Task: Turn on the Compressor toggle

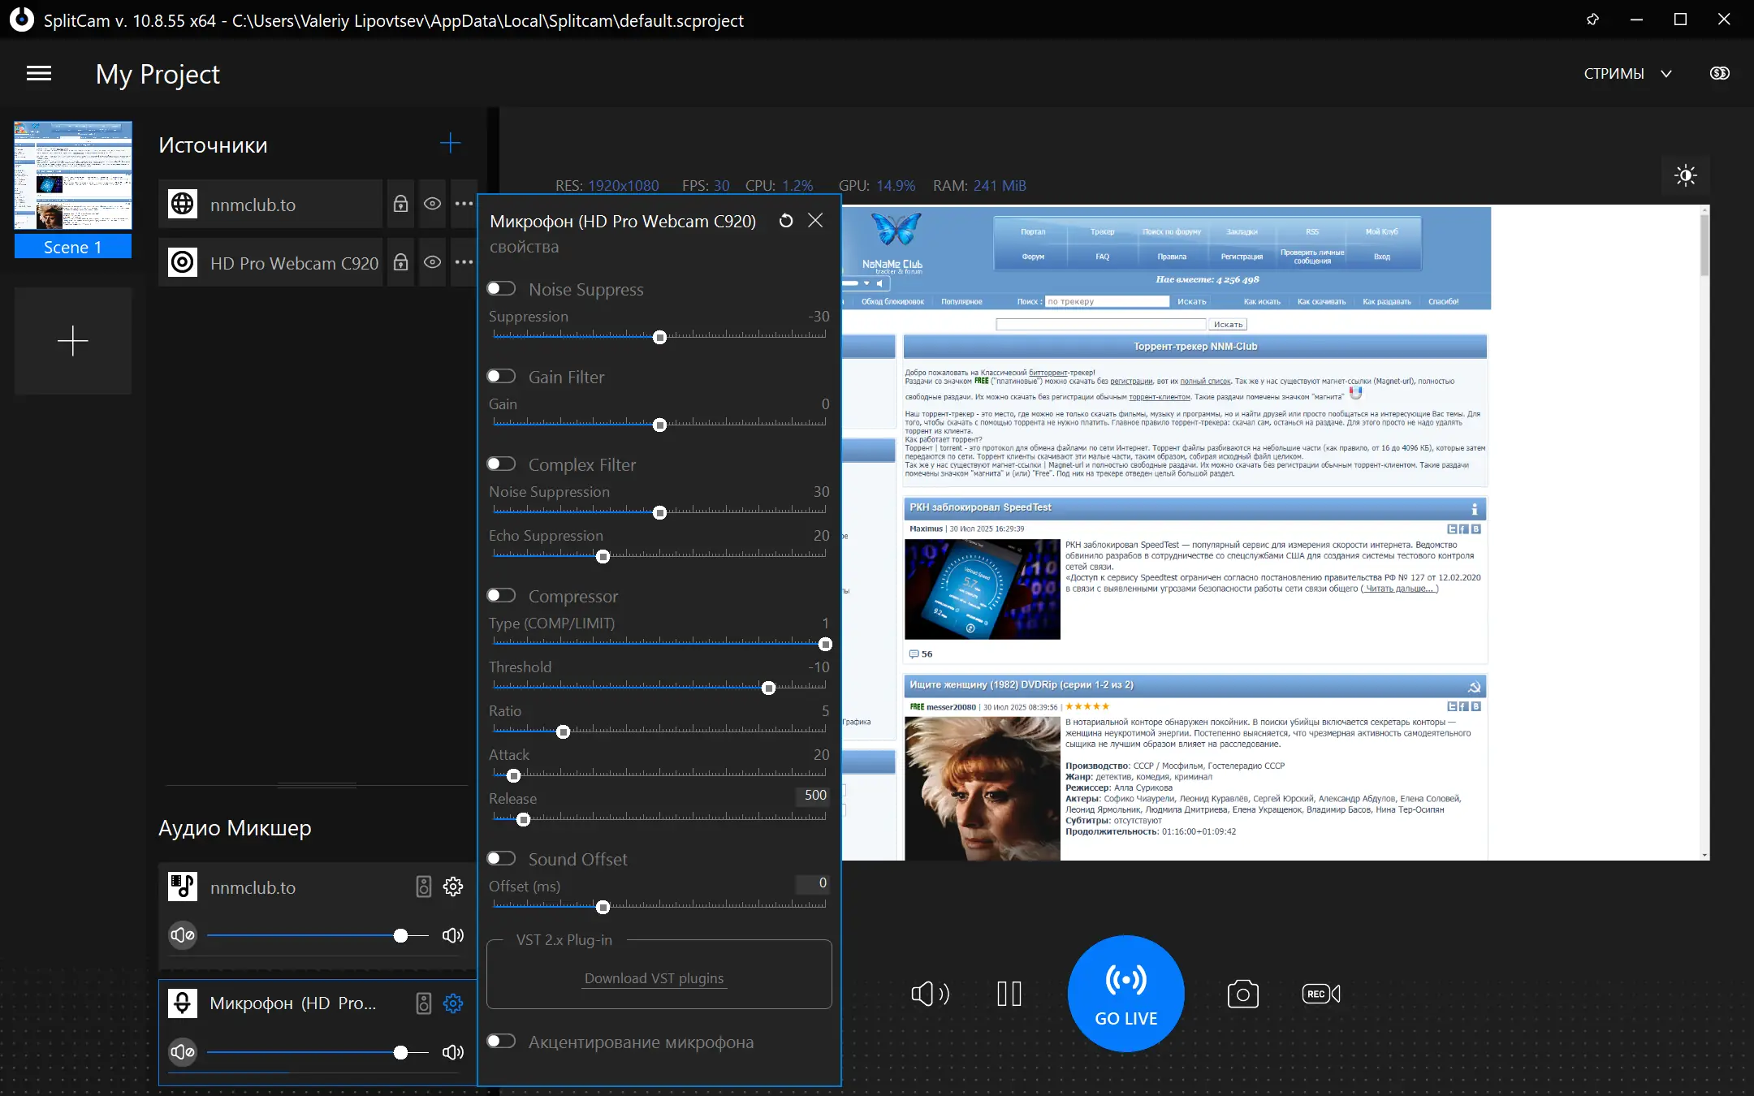Action: click(x=502, y=596)
